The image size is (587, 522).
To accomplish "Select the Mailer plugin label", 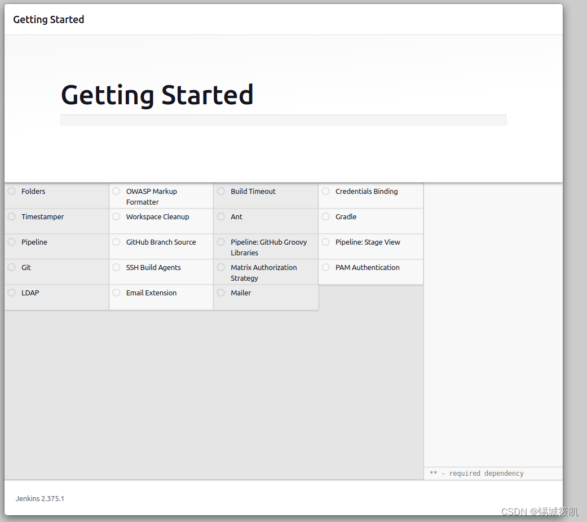I will 241,293.
